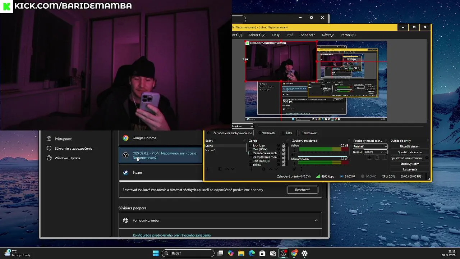This screenshot has height=259, width=460.
Task: Toggle visibility of Zariadenie na zach source
Action: coord(278,153)
